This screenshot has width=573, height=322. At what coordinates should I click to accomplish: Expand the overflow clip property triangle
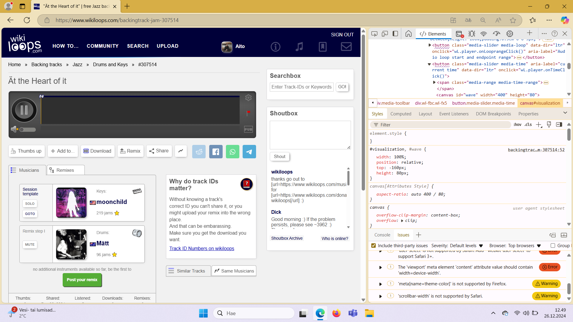coord(402,221)
